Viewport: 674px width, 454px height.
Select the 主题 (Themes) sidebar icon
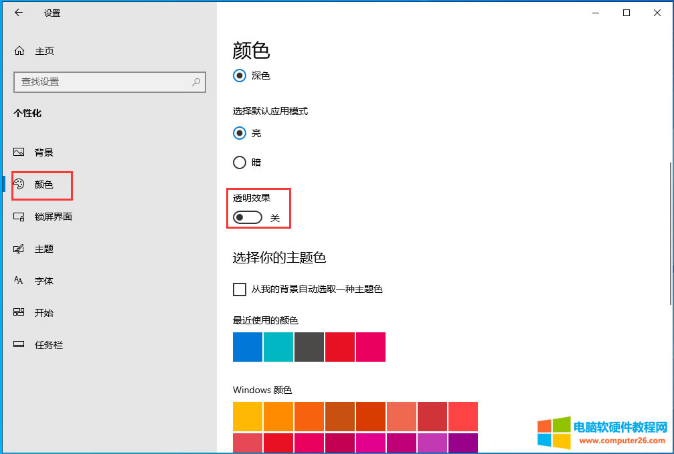coord(19,249)
